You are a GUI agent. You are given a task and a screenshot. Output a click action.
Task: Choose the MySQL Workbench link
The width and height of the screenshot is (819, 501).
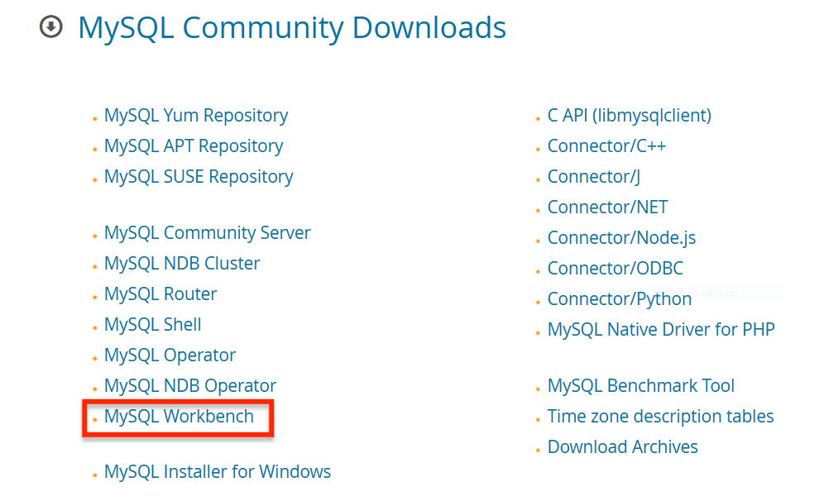click(179, 417)
